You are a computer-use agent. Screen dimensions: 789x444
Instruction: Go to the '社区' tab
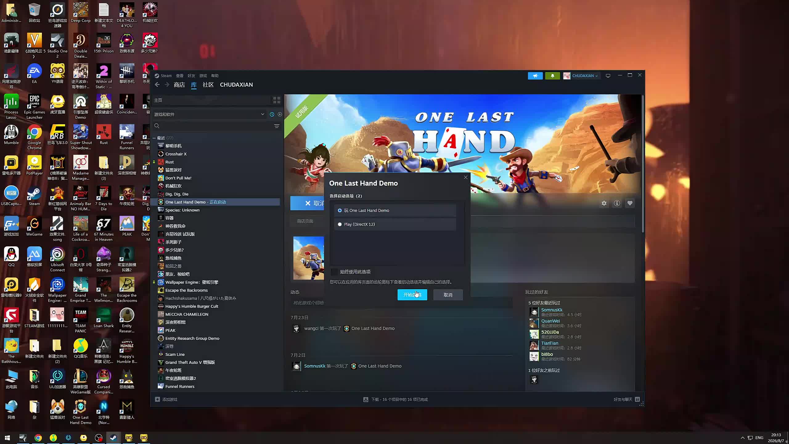(208, 85)
